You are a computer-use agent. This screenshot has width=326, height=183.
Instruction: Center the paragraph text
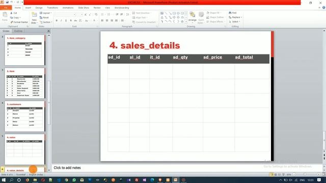click(x=107, y=20)
